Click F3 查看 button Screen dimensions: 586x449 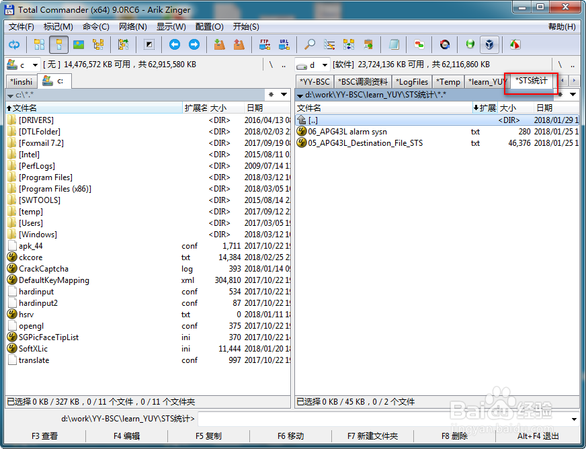[x=45, y=436]
